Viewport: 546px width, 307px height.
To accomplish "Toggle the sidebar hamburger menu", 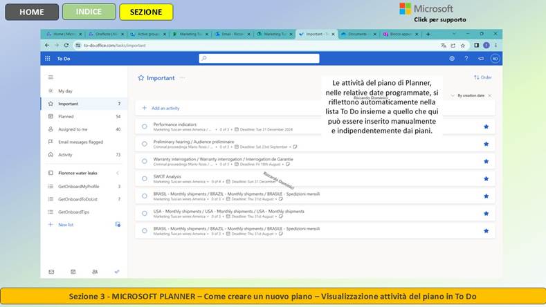I will point(51,77).
